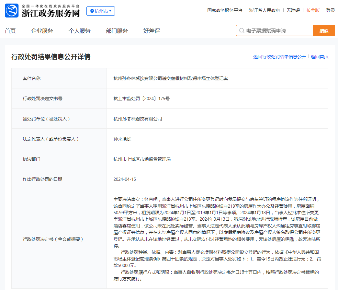Switch to 长辈版 elder mode

313,10
